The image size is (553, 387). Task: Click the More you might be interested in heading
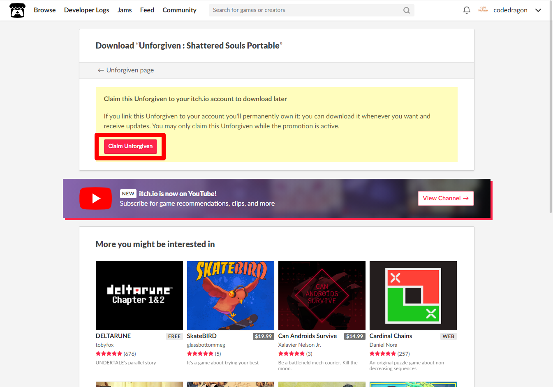point(155,244)
